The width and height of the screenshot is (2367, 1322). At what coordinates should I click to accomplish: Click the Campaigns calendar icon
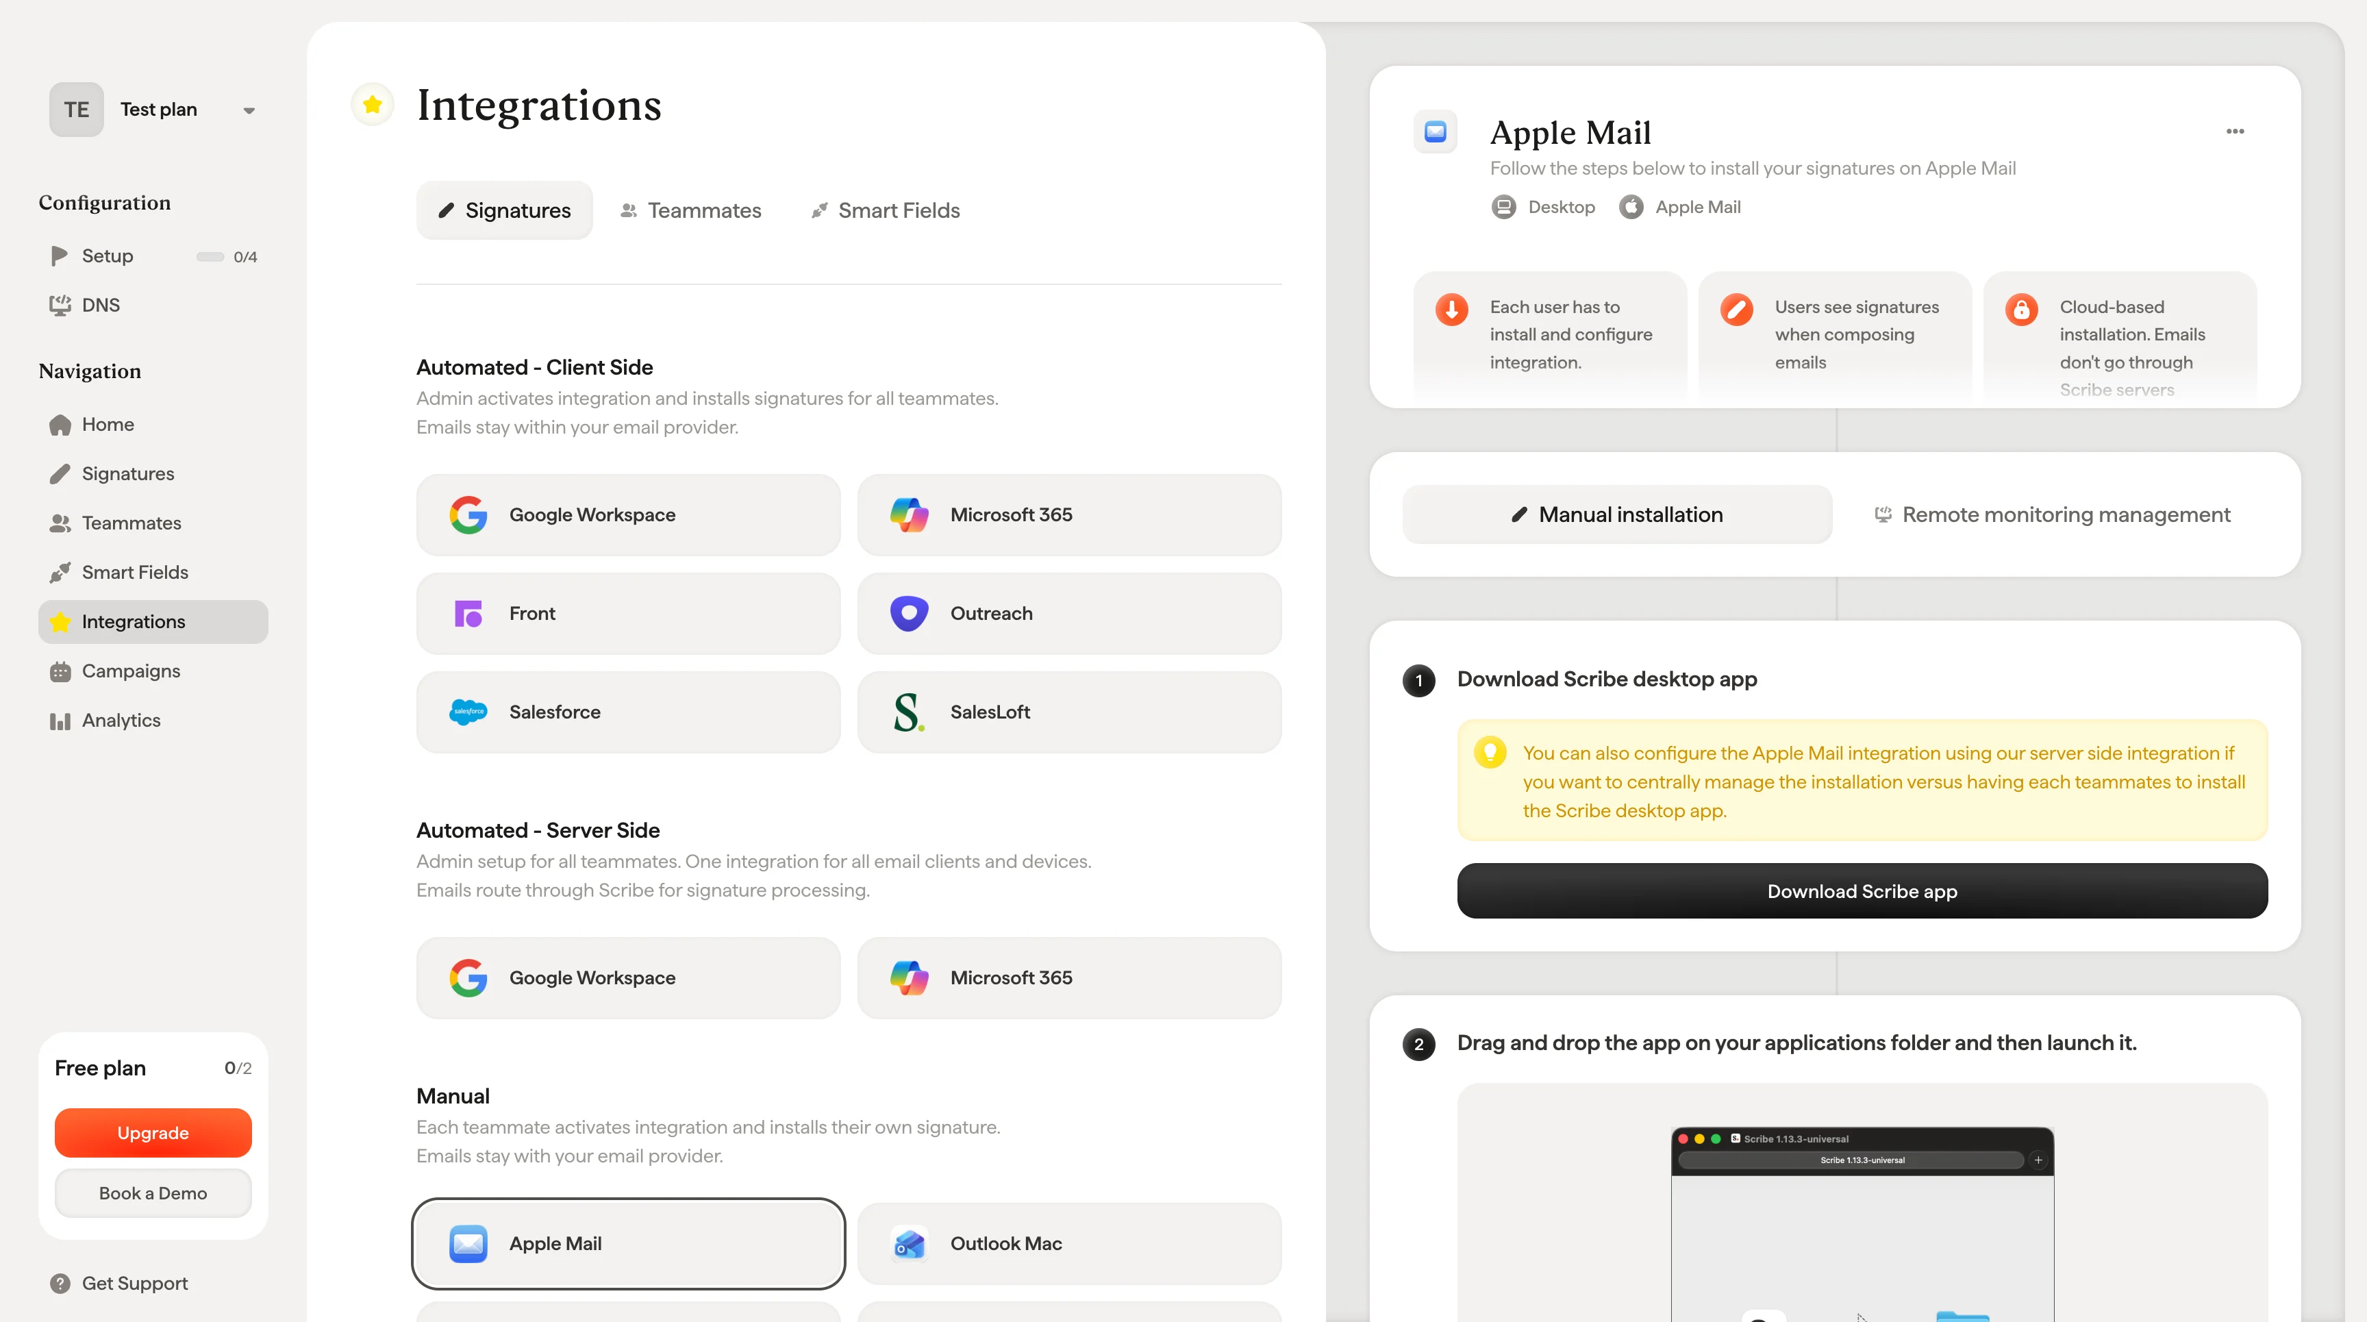tap(60, 671)
